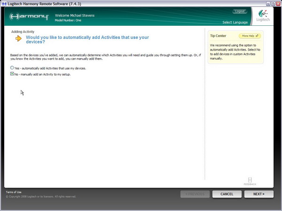Maximize the Harmony Remote Software window

pyautogui.click(x=273, y=4)
